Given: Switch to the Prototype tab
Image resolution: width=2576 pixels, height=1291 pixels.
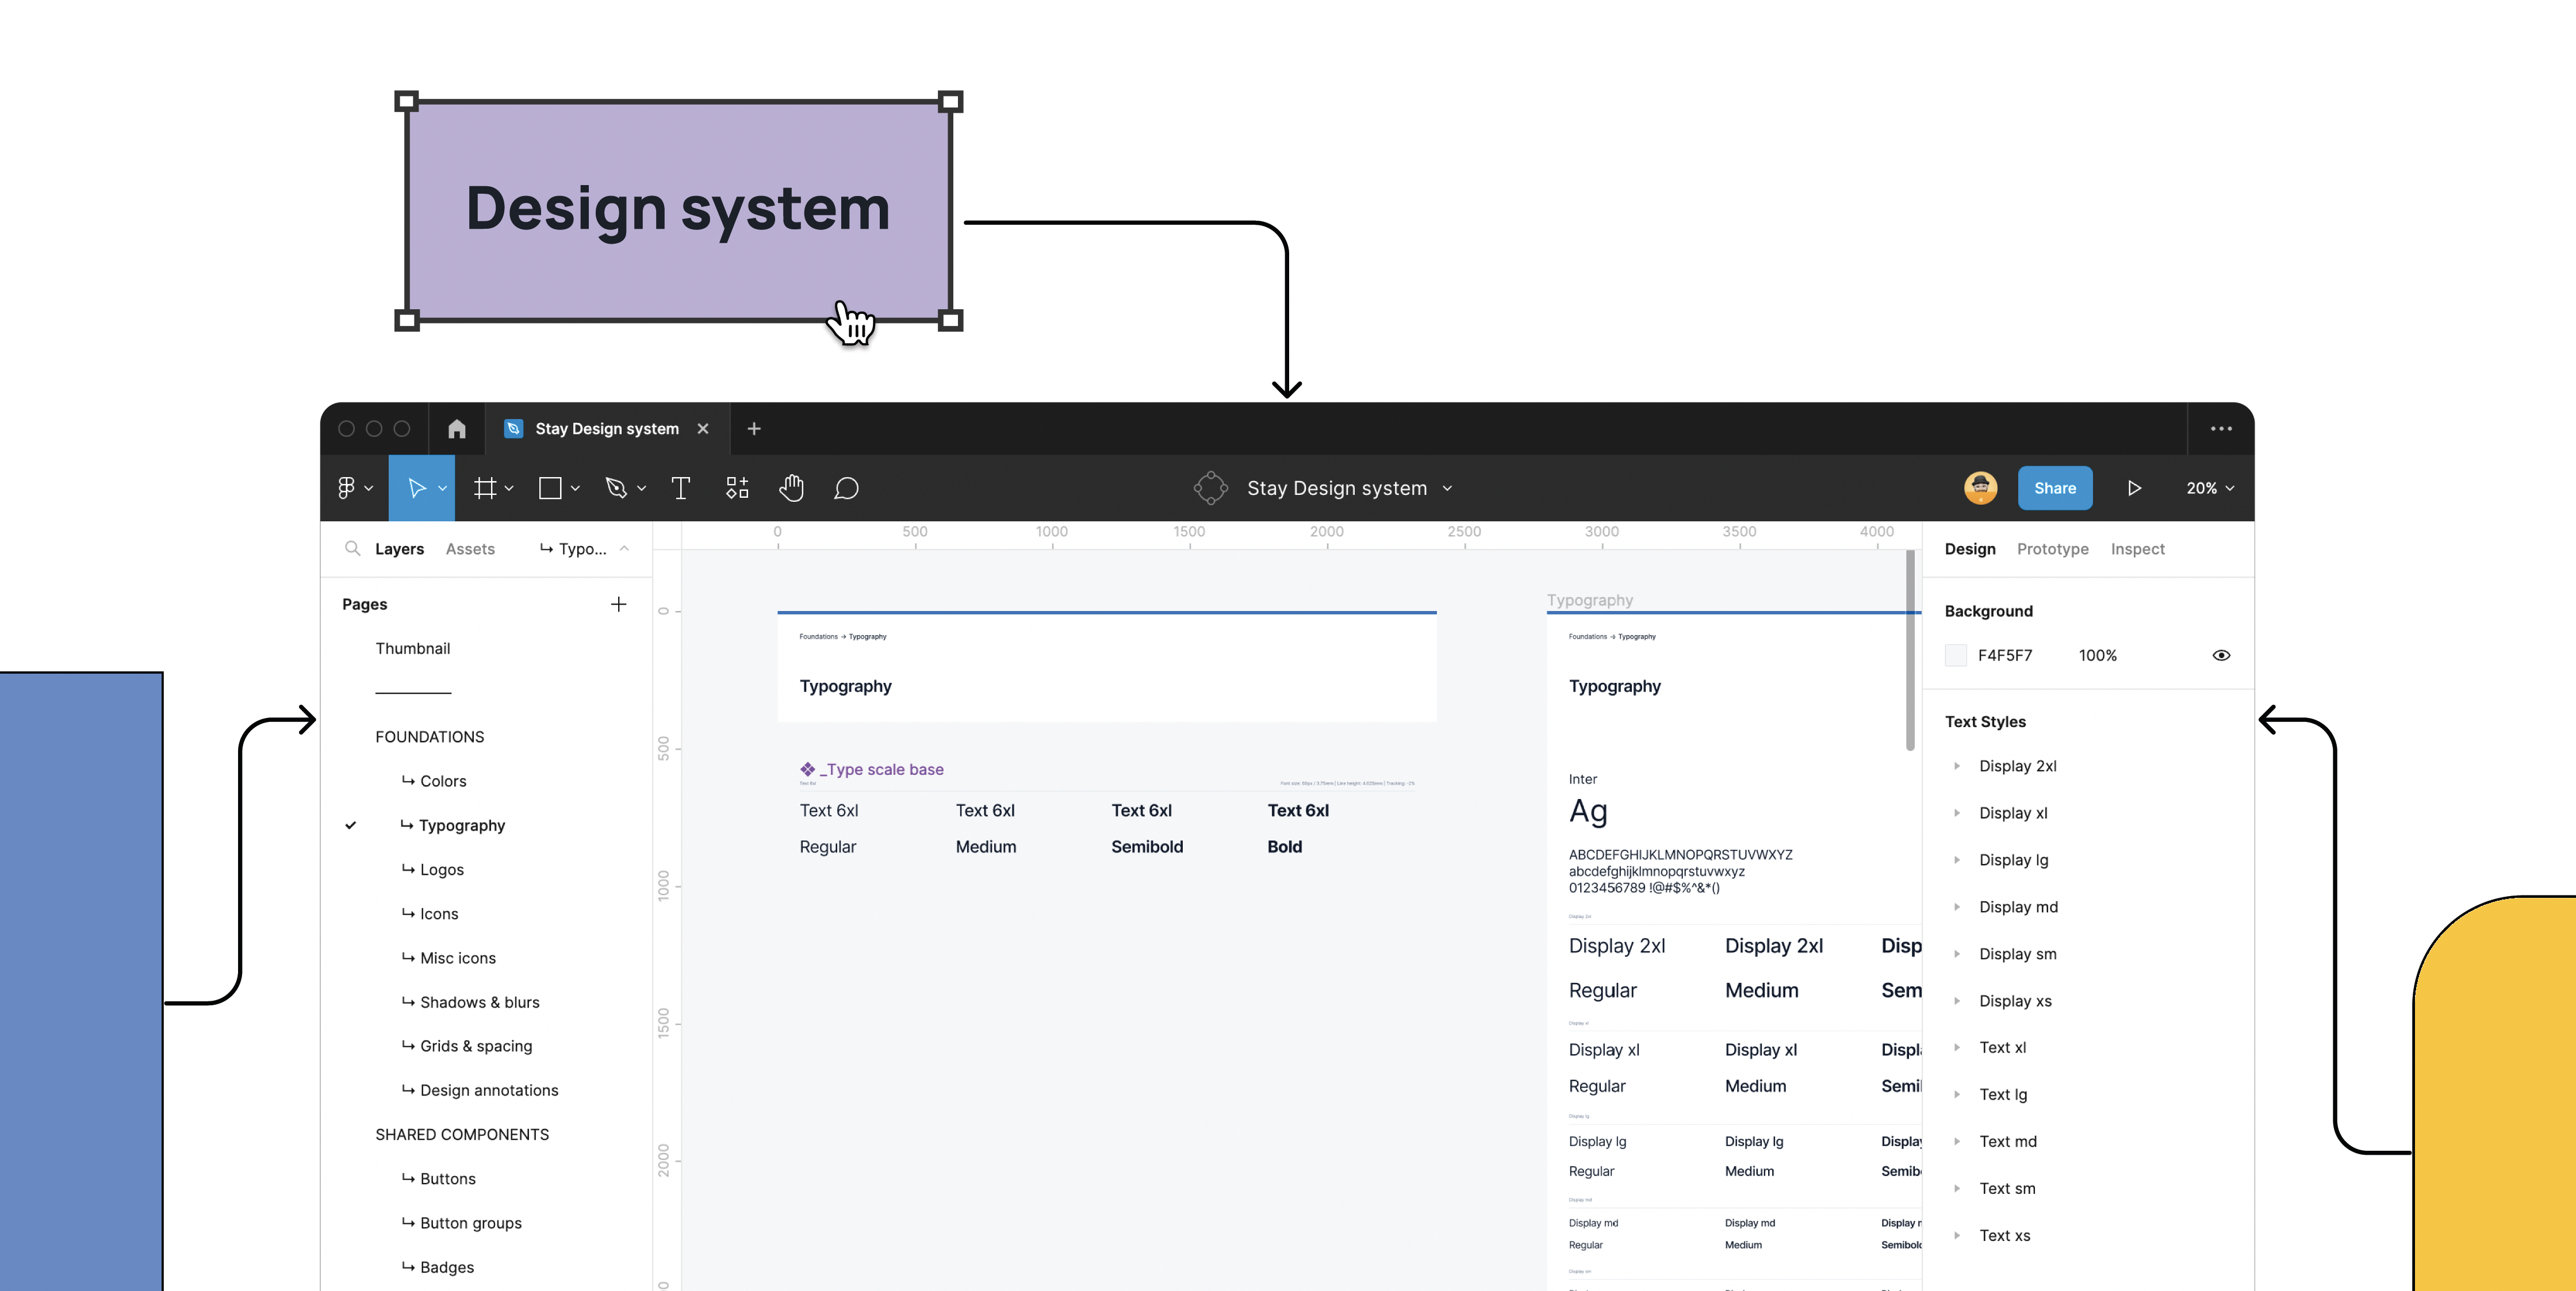Looking at the screenshot, I should coord(2052,549).
